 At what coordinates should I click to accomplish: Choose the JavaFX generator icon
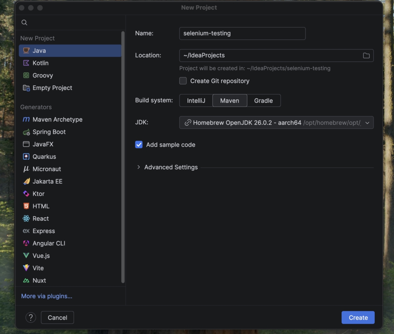tap(26, 144)
